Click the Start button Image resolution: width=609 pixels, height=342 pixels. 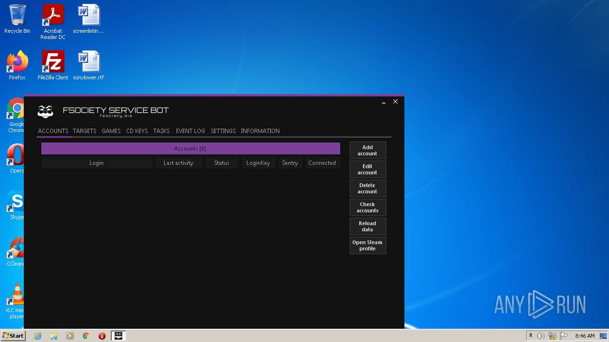pyautogui.click(x=13, y=336)
